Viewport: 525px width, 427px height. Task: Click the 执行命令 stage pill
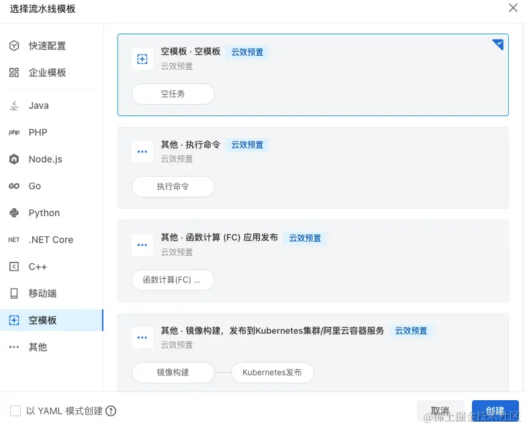(x=173, y=187)
